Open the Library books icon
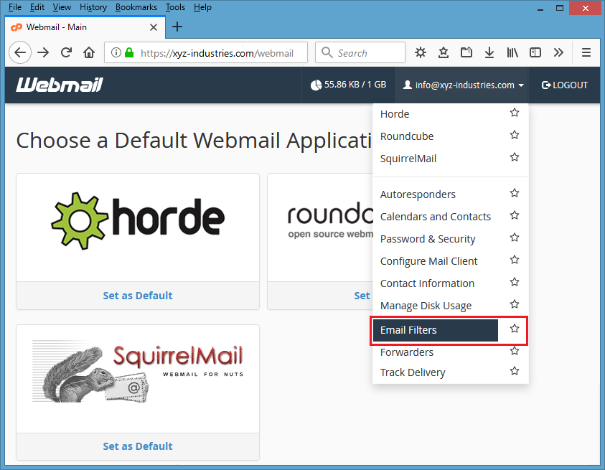 512,52
